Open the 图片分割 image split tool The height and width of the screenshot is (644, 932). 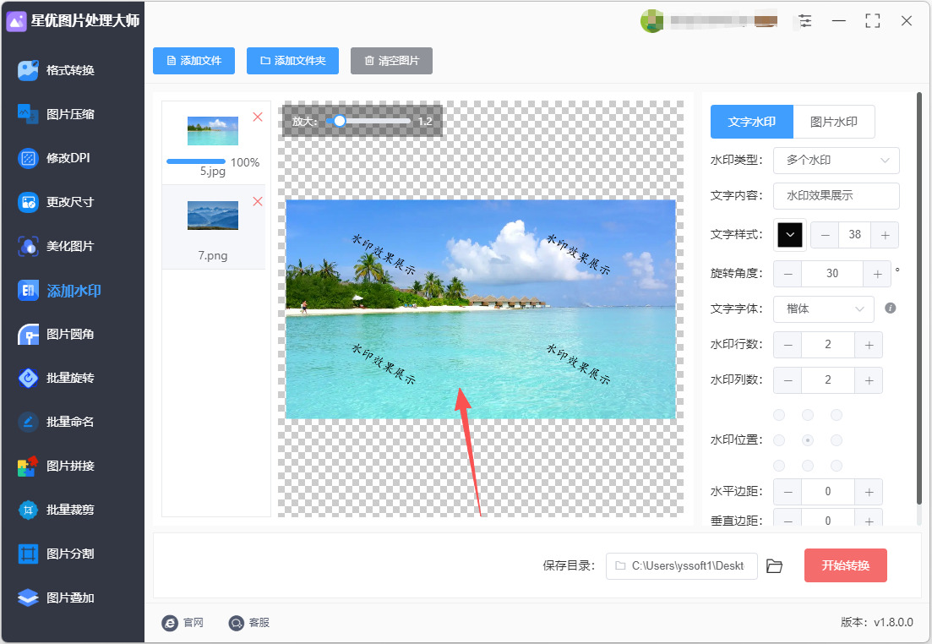point(57,554)
